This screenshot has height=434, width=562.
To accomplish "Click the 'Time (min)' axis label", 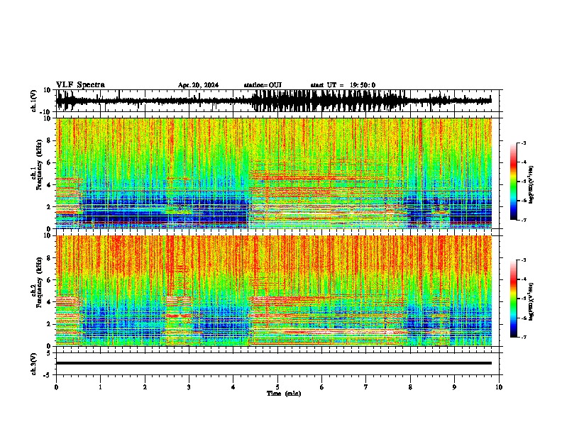I will [284, 394].
